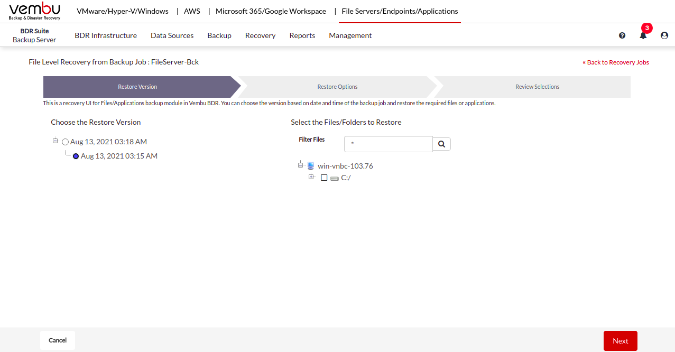Click the Aug 13, 2021 03:15 AM label
Screen dimensions: 675x352
click(119, 156)
